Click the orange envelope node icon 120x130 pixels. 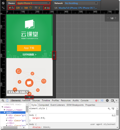(x=44, y=81)
